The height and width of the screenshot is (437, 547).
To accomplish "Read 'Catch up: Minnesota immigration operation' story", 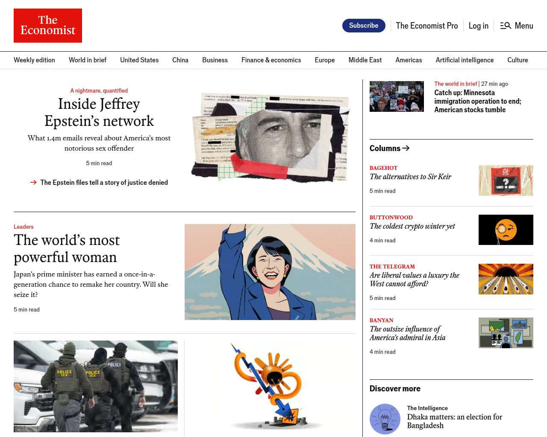I will [478, 101].
